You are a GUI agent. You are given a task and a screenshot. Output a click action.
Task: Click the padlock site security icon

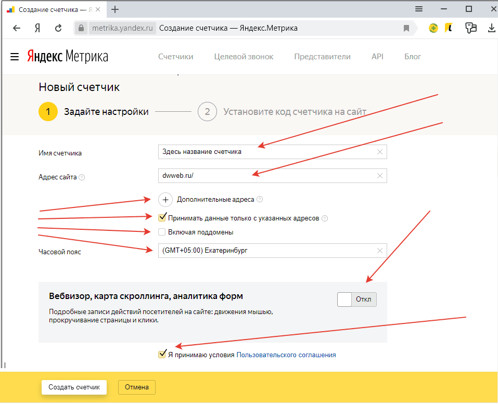click(x=81, y=28)
